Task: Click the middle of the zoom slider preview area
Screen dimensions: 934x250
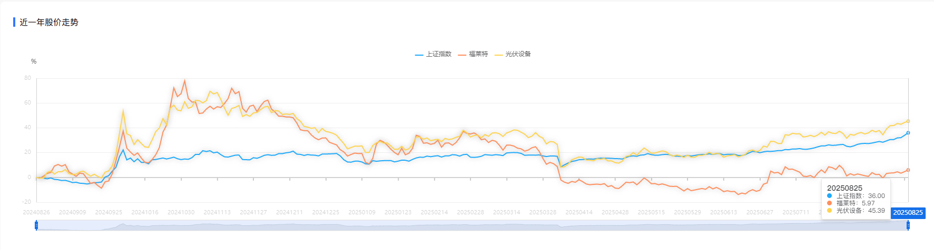Action: 472,225
